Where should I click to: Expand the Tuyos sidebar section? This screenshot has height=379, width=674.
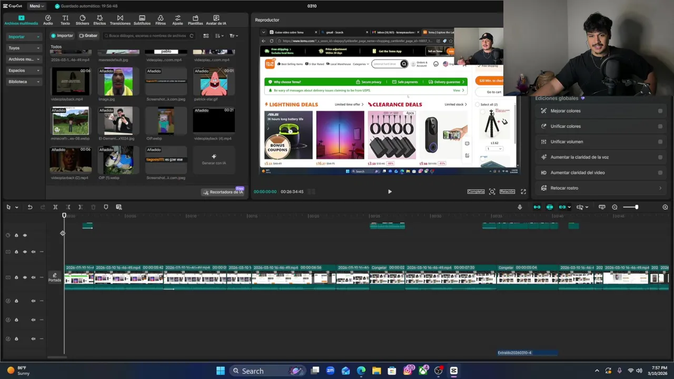click(24, 48)
